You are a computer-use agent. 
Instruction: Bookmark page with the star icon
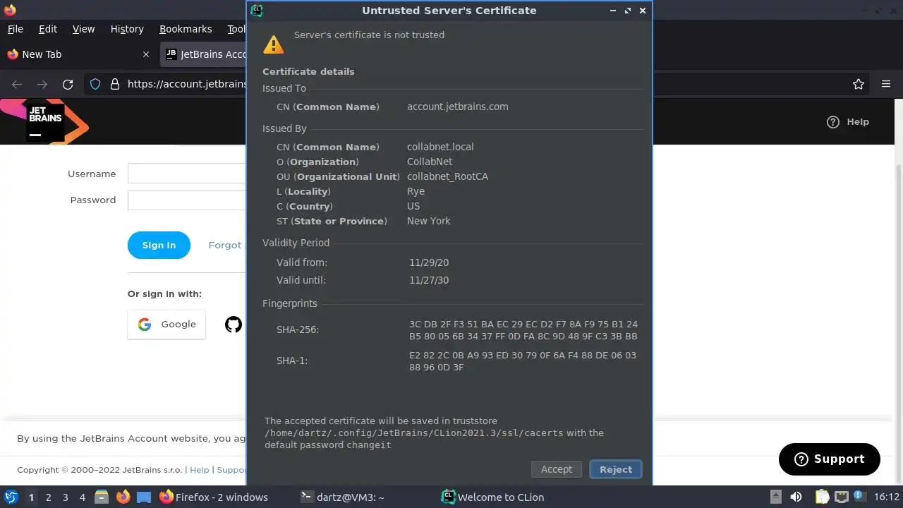click(859, 84)
